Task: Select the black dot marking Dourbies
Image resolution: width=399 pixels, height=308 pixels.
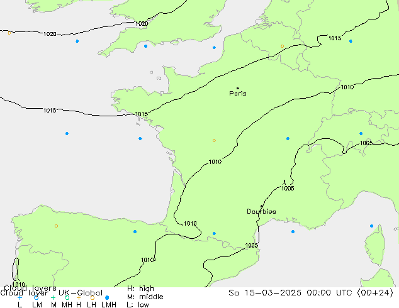Action: pos(262,206)
